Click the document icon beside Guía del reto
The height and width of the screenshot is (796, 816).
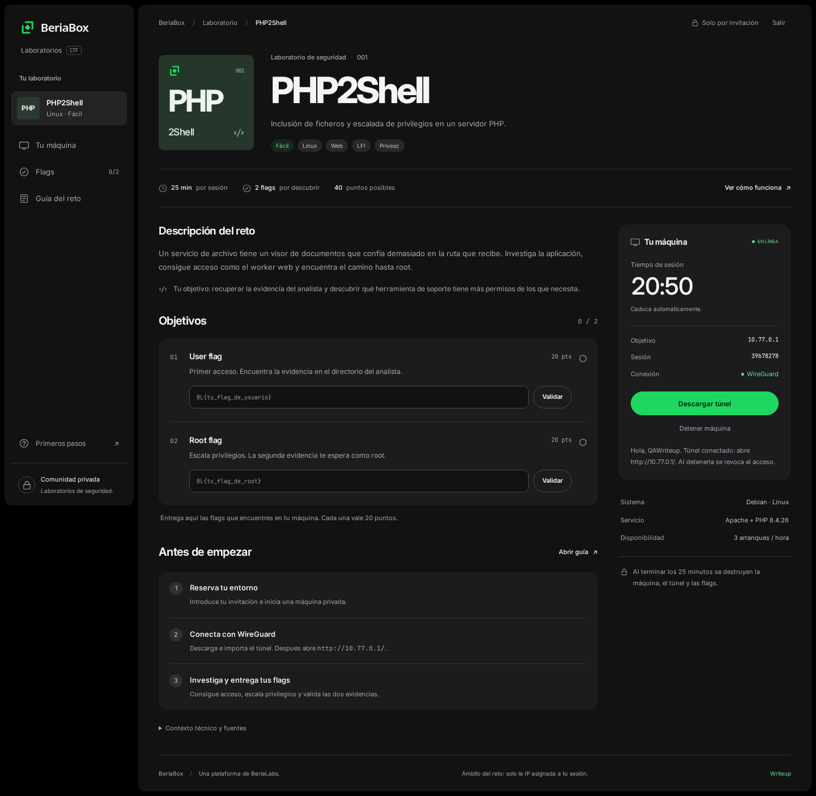click(x=24, y=199)
